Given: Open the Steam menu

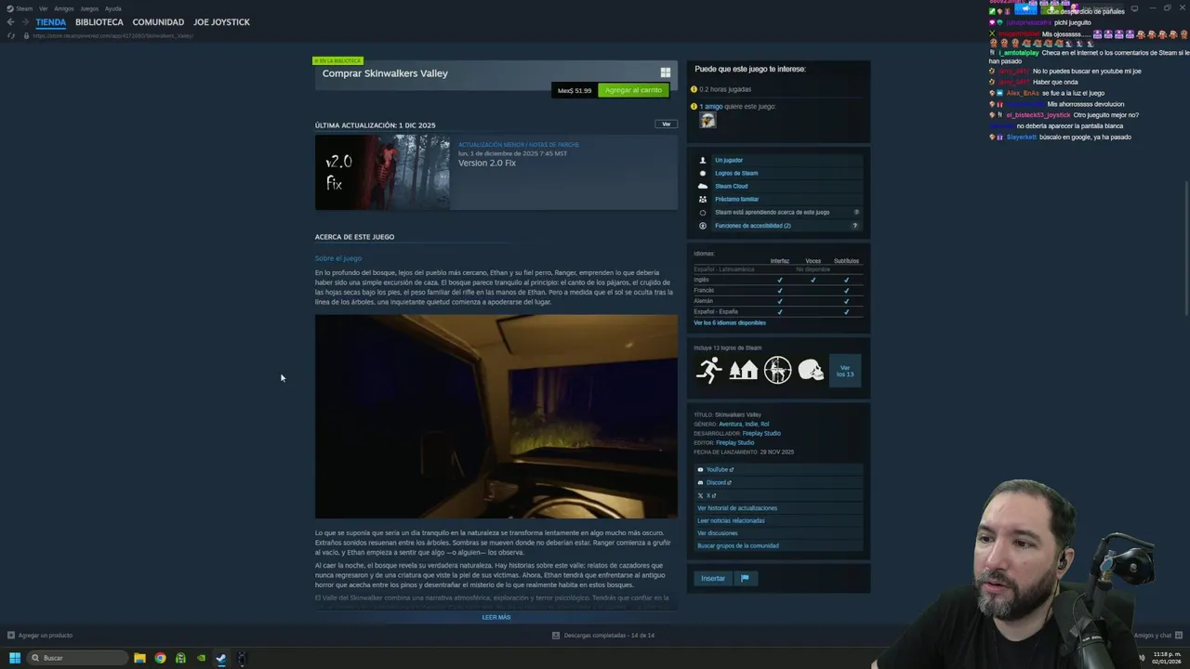Looking at the screenshot, I should [x=20, y=8].
